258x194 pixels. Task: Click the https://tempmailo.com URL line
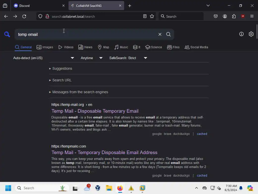pos(69,146)
